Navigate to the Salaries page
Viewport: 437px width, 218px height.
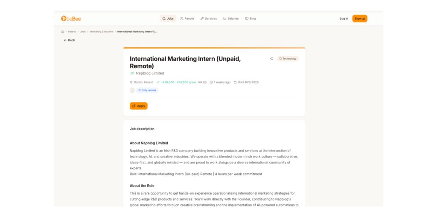(231, 19)
